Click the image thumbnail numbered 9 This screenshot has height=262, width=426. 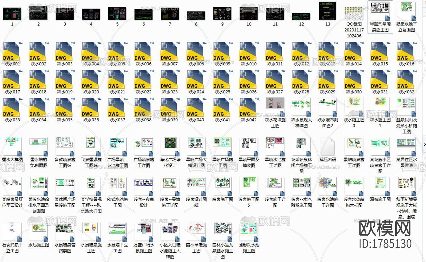pos(222,14)
